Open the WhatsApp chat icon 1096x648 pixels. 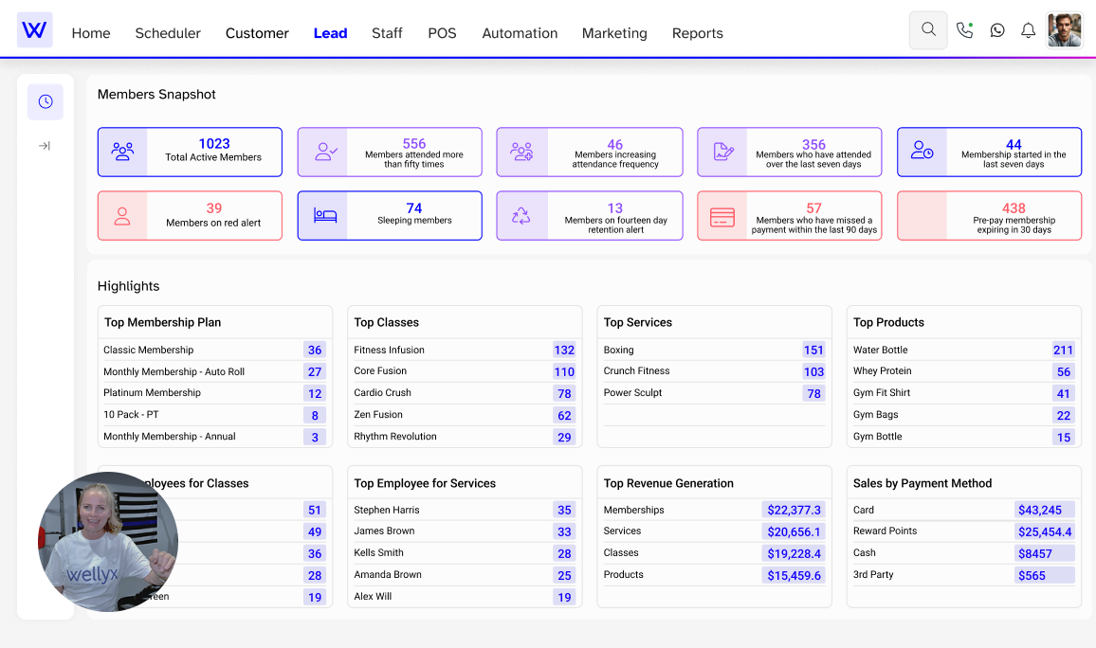[996, 30]
